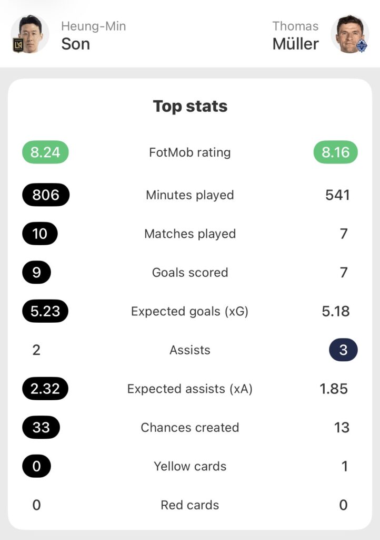Click Son's 33 chances created pill
This screenshot has height=540, width=380.
pos(41,428)
